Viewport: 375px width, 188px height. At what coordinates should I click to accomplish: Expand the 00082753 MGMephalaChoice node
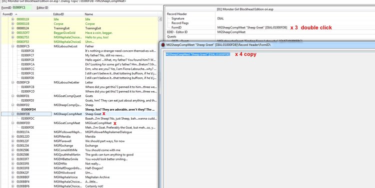pos(12,37)
